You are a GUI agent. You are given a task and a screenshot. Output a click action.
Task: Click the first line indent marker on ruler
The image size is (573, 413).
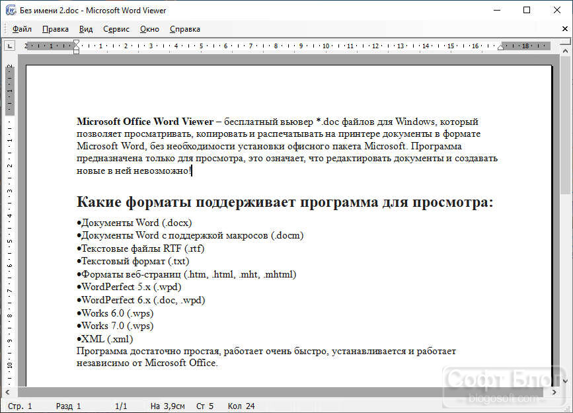pos(76,42)
